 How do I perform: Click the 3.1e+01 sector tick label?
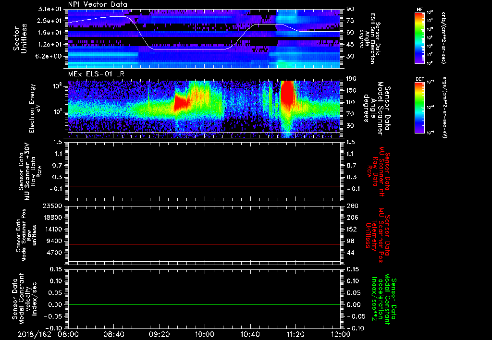(50, 9)
